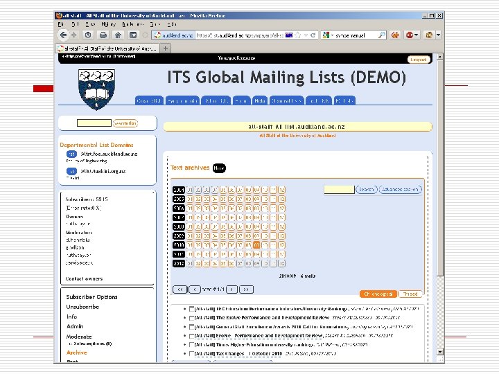This screenshot has height=374, width=499.
Task: Tick checkbox for Evolve - Performance and Development Review
Action: pyautogui.click(x=191, y=336)
